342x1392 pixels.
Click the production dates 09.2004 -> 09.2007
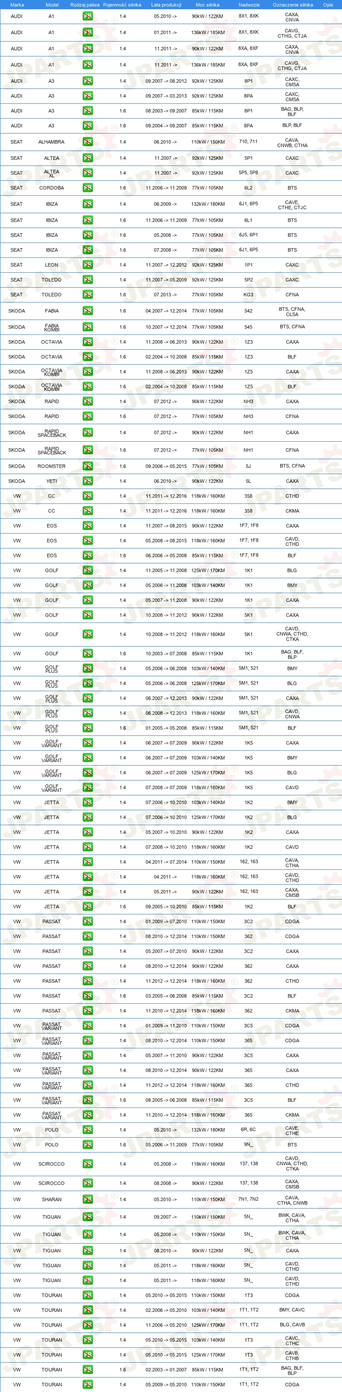[x=166, y=125]
